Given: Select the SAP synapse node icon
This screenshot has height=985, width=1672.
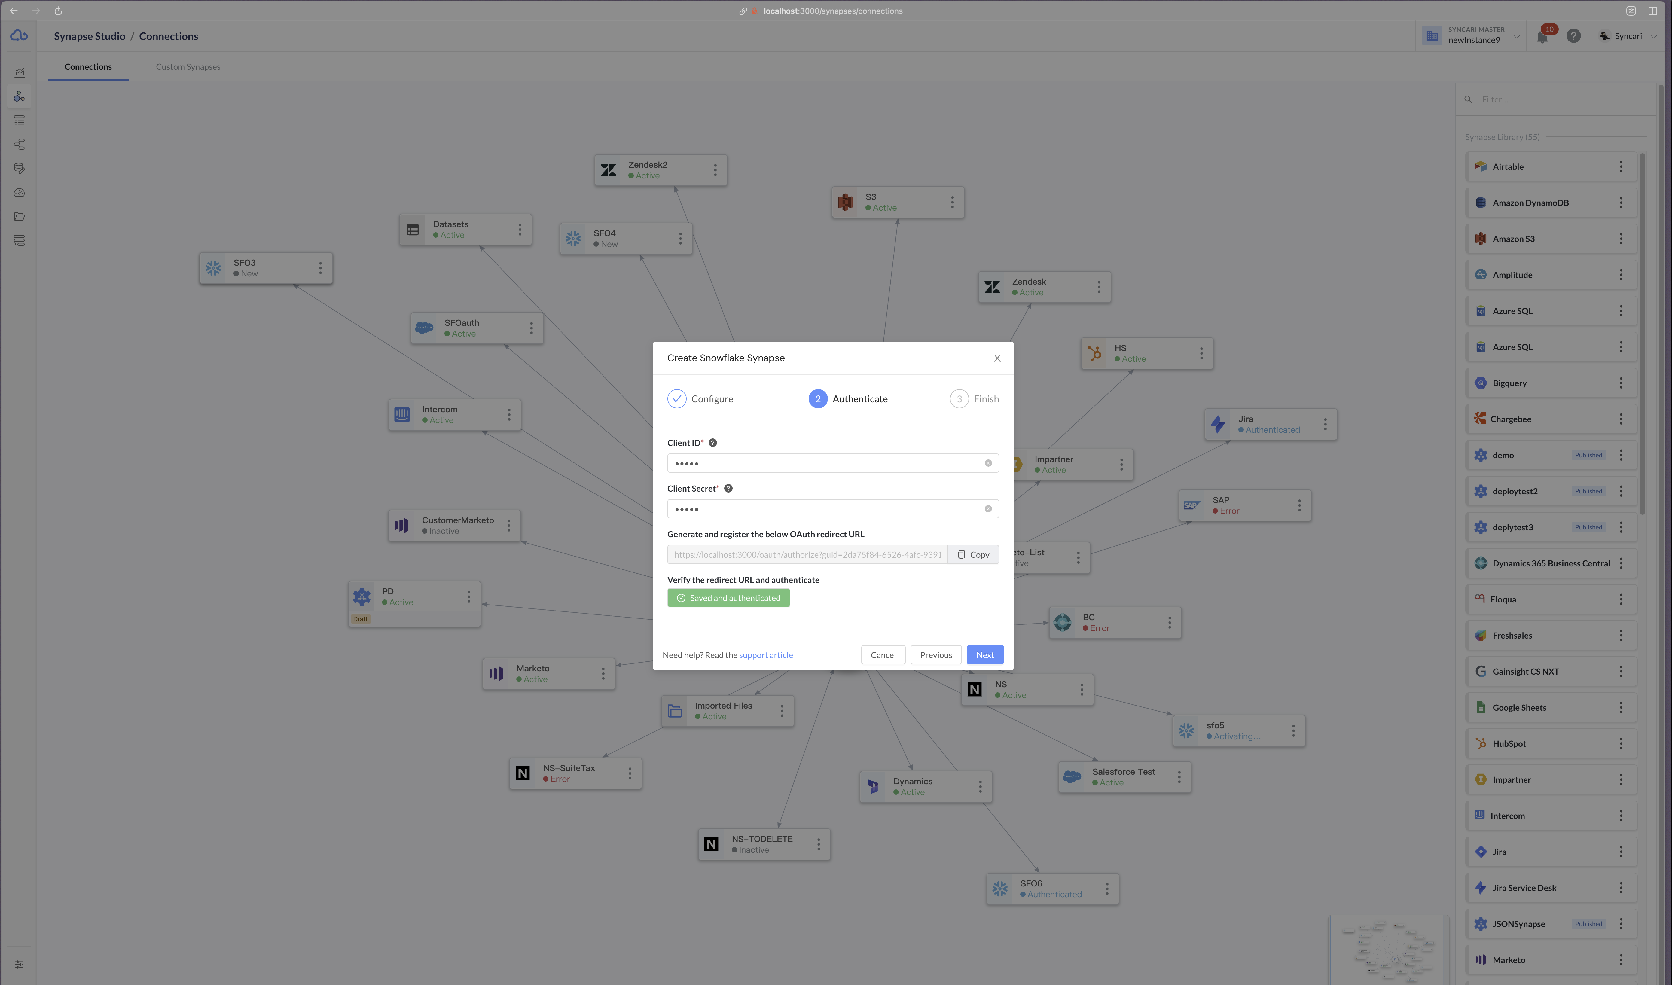Looking at the screenshot, I should point(1191,505).
